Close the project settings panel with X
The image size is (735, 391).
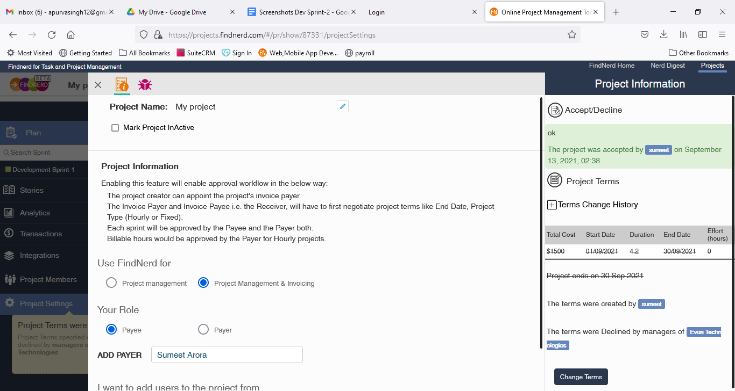[97, 85]
